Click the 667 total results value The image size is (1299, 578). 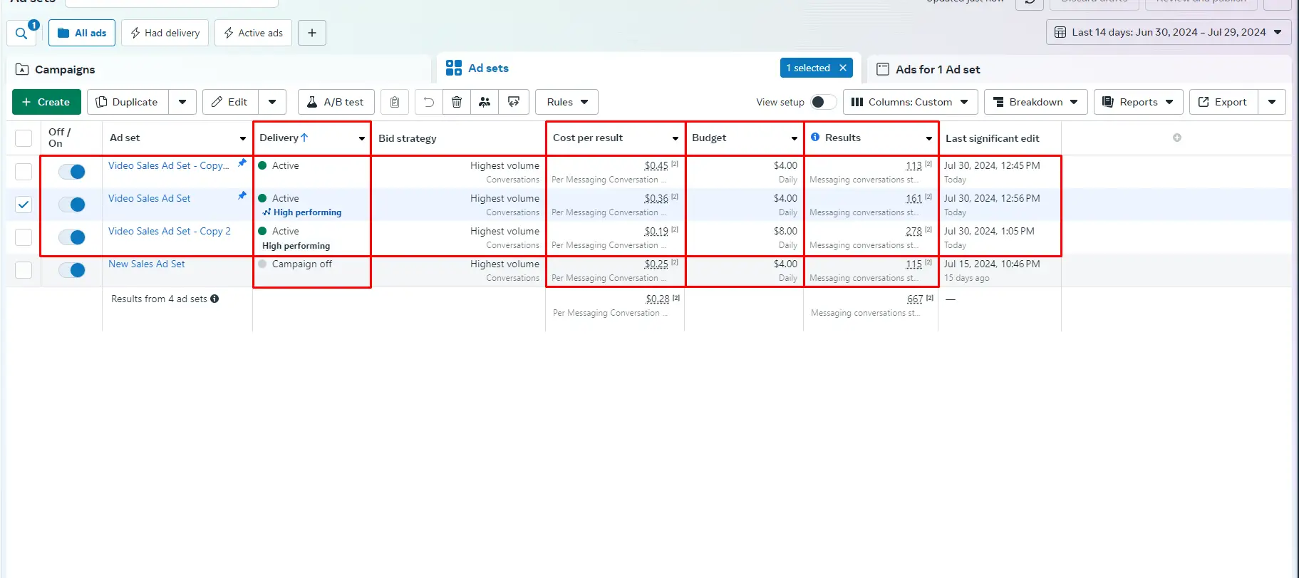(915, 299)
